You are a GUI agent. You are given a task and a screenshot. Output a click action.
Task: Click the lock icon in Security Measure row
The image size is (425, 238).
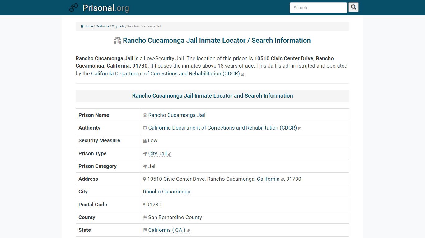(x=145, y=141)
